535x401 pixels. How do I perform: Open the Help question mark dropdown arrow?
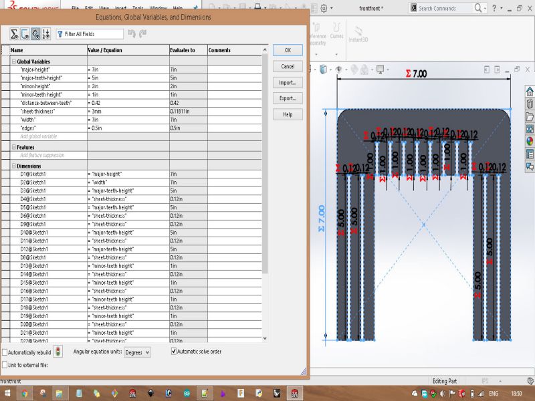501,8
